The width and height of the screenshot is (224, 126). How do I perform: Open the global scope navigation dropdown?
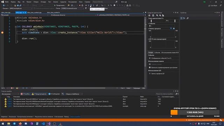(x=73, y=15)
